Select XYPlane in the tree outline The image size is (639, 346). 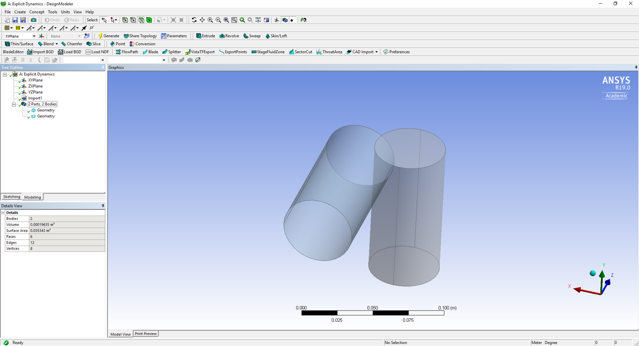click(x=35, y=80)
